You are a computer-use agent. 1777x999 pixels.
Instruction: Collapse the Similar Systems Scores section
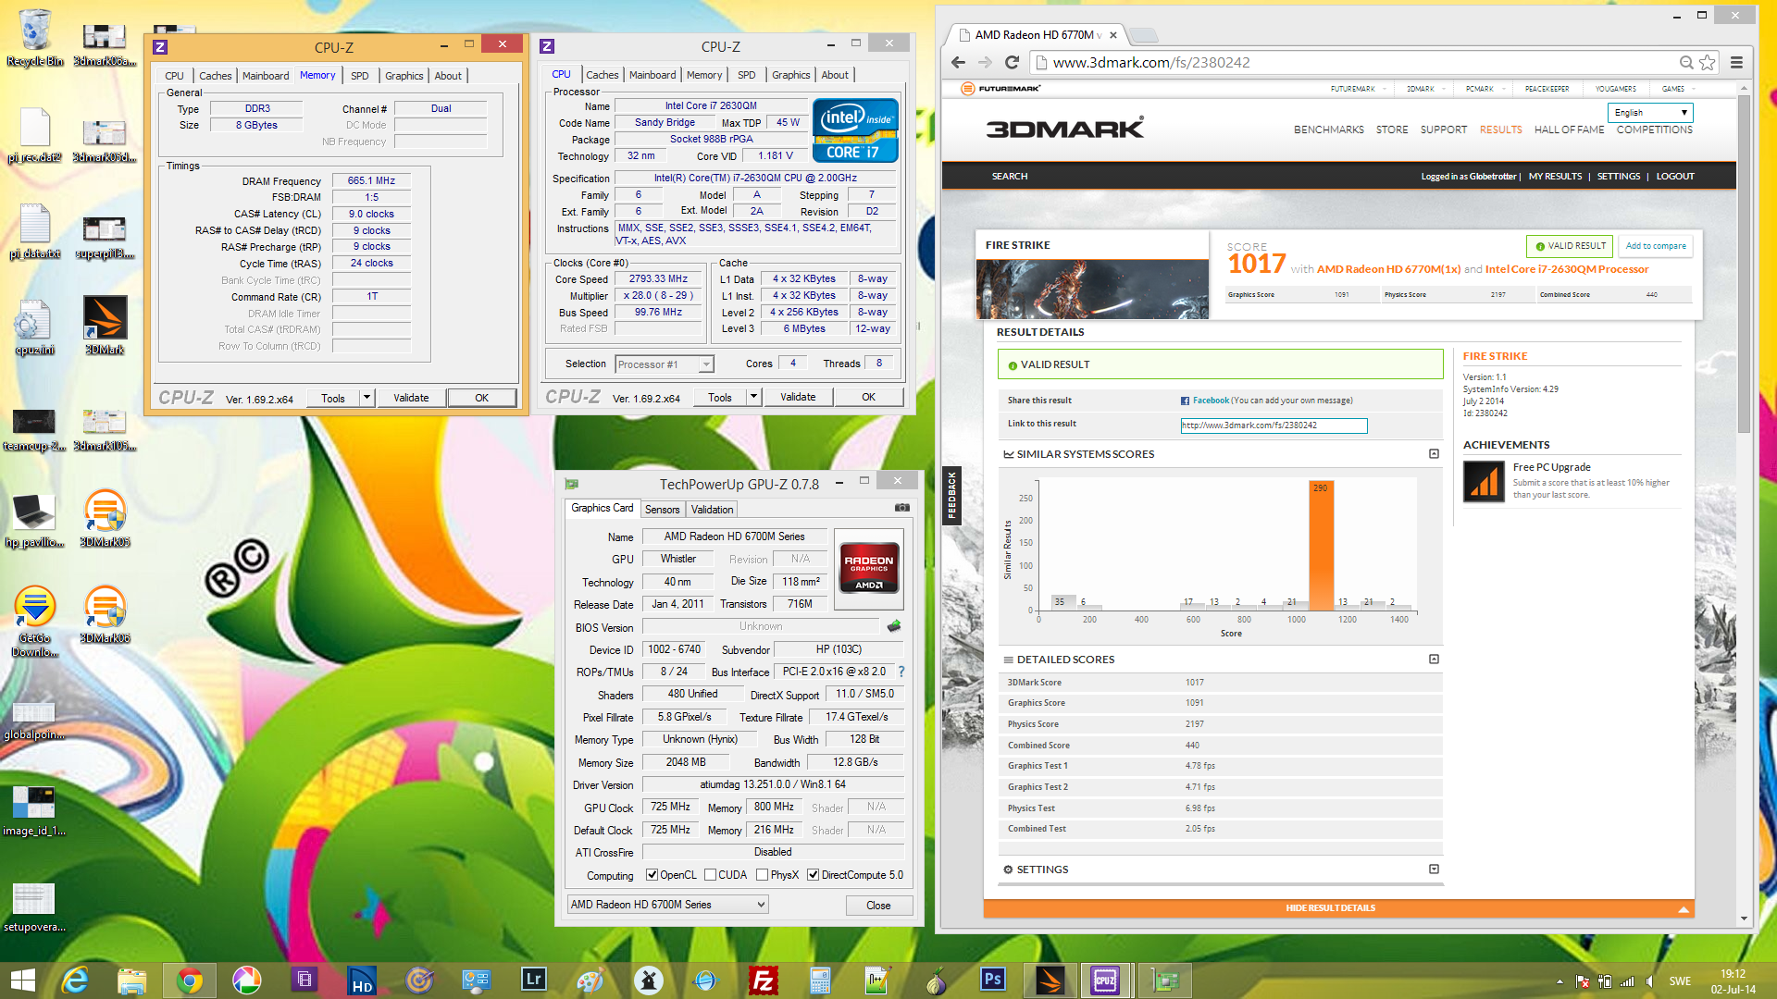pyautogui.click(x=1434, y=454)
